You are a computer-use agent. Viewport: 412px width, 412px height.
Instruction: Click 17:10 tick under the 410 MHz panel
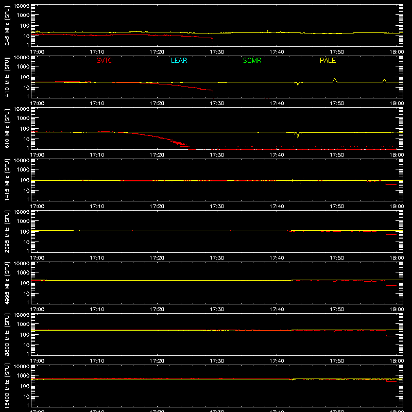pos(97,104)
